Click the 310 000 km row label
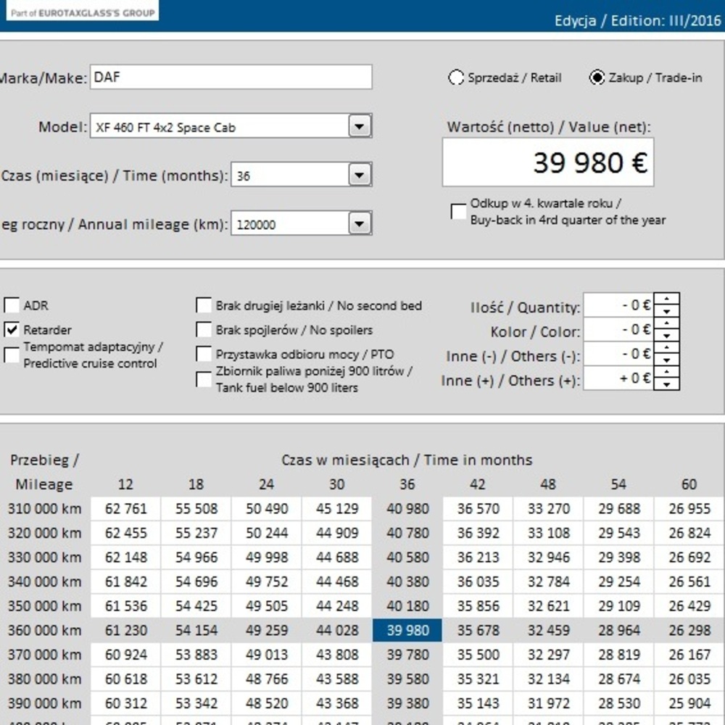The height and width of the screenshot is (725, 725). click(x=44, y=509)
